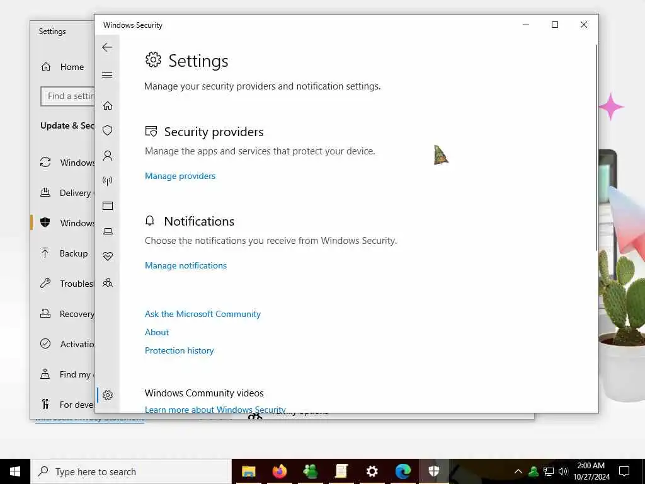Open Microsoft Edge from the taskbar
The image size is (645, 484).
[x=402, y=471]
